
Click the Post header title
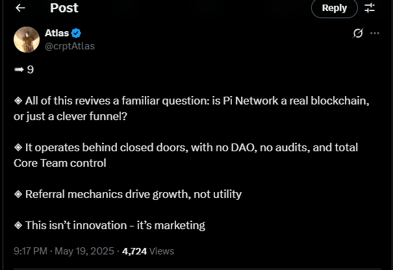pos(64,8)
